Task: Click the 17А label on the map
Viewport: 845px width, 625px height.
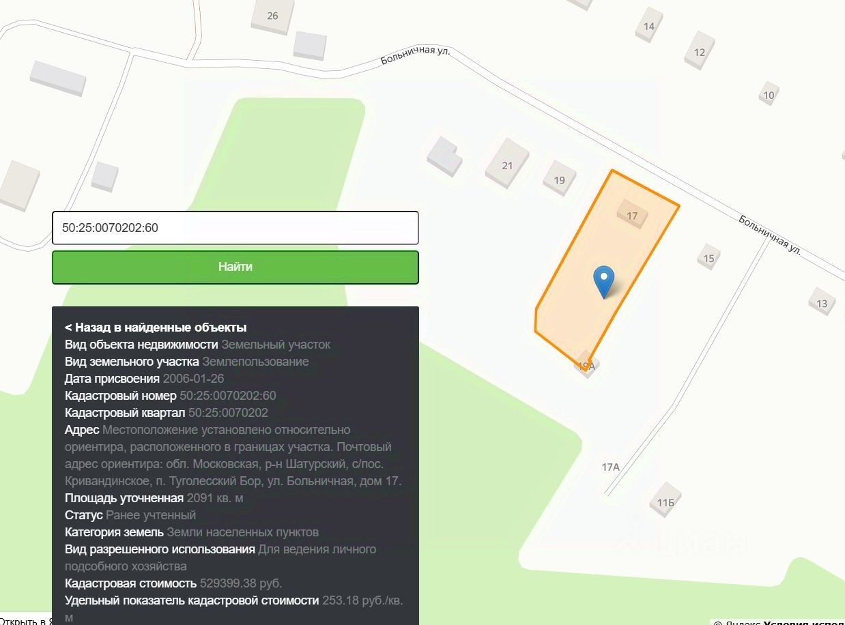Action: click(610, 467)
